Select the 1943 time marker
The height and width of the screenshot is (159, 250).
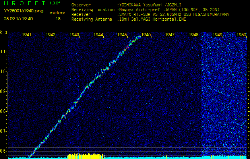75,35
